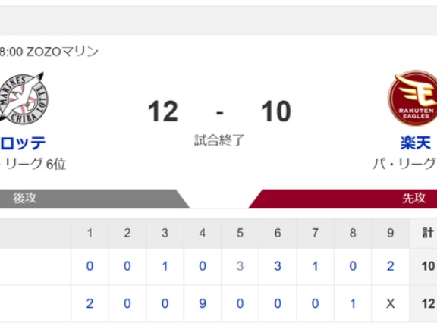
Task: Click the 試合終了 status text
Action: pos(219,140)
